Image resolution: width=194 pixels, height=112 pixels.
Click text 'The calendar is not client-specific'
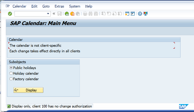(35, 46)
